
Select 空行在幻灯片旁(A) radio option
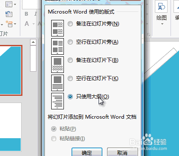click(70, 42)
